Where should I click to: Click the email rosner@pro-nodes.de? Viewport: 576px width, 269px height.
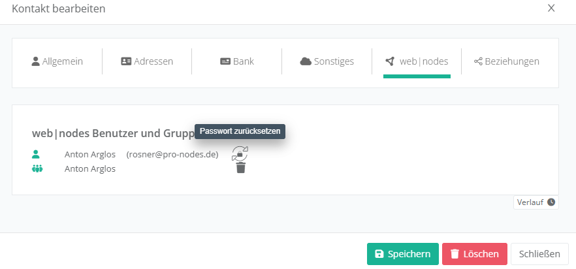click(x=172, y=155)
